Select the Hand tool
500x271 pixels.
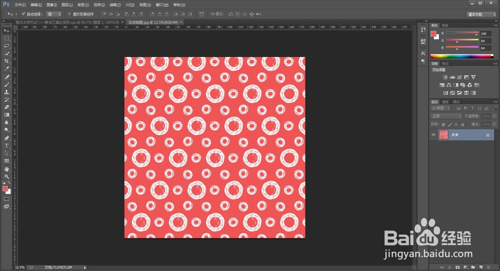click(x=6, y=169)
